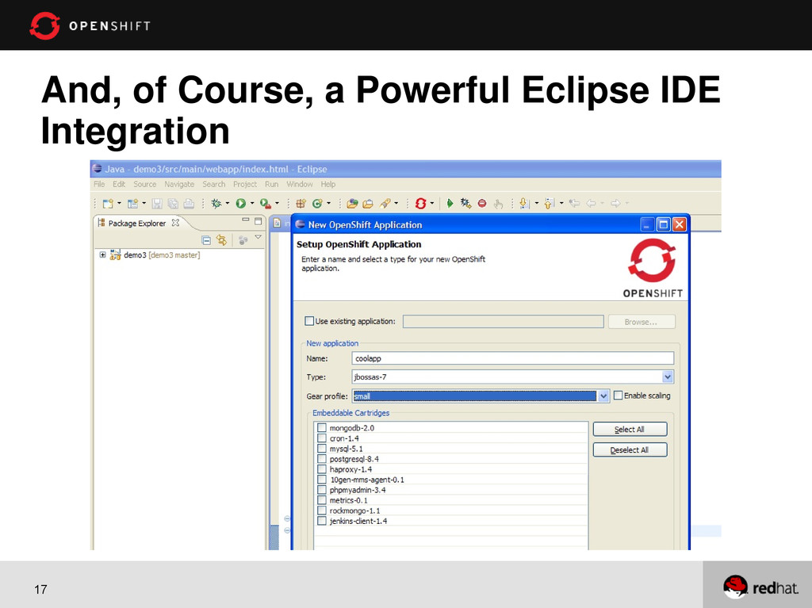Click Link with Editor in Package Explorer
The width and height of the screenshot is (812, 608).
[x=222, y=240]
